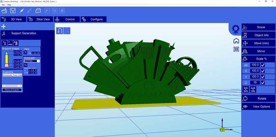276x137 pixels.
Task: Click the mm to inch conversion button
Action: [246, 90]
